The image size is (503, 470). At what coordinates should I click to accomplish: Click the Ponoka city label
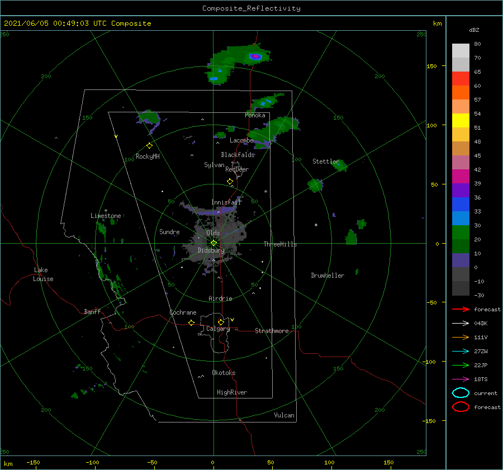(x=255, y=115)
